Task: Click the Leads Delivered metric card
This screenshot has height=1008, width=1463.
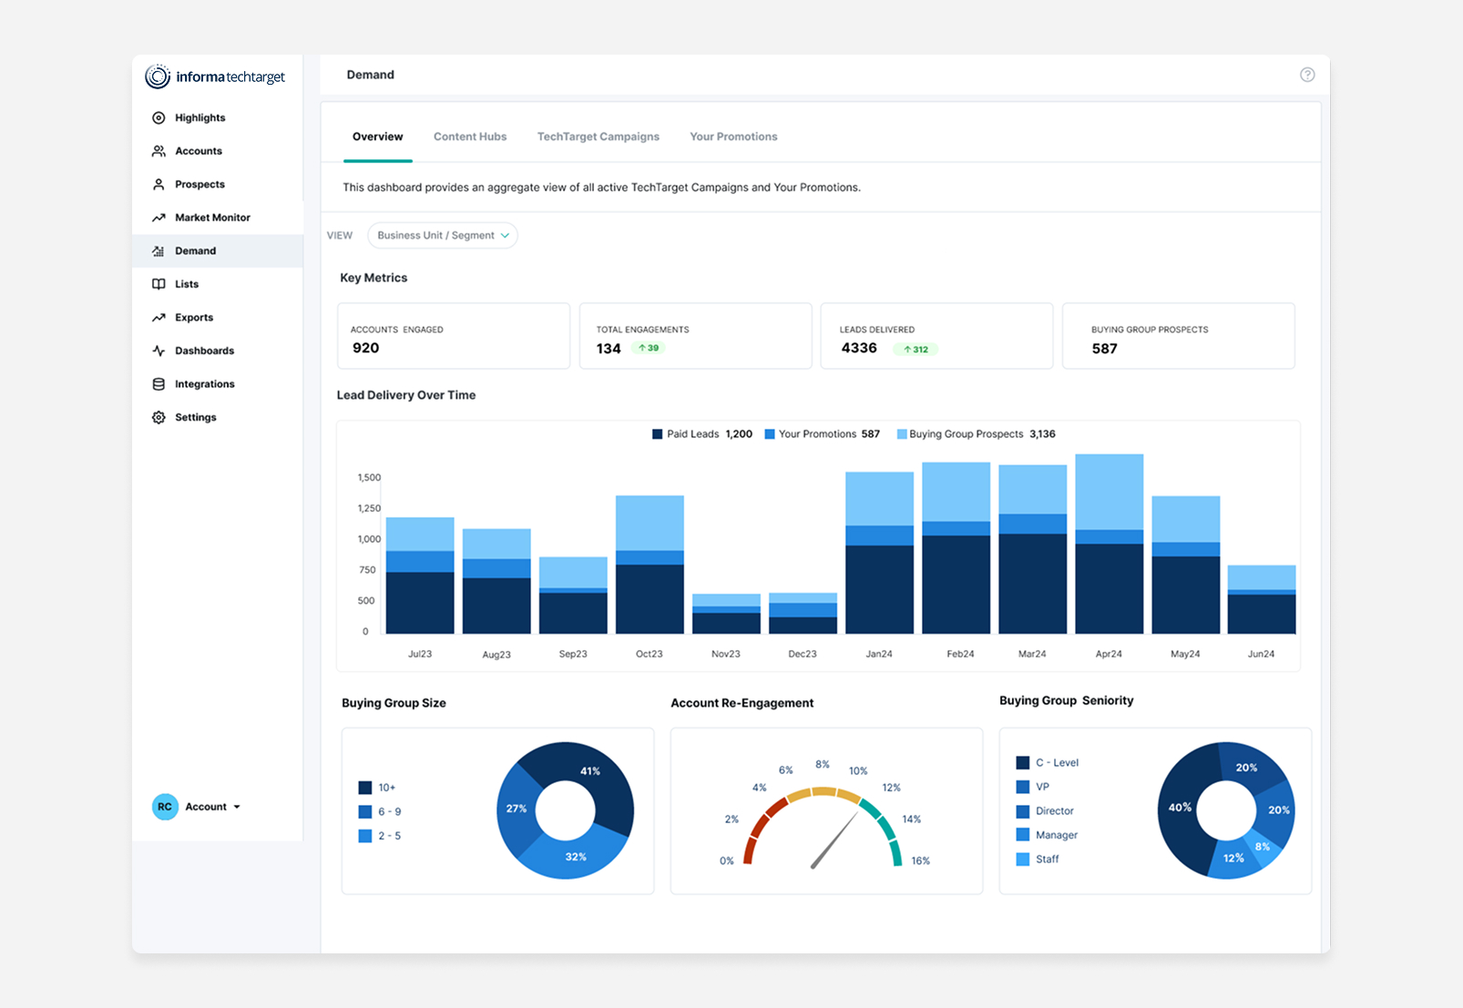Action: (936, 336)
